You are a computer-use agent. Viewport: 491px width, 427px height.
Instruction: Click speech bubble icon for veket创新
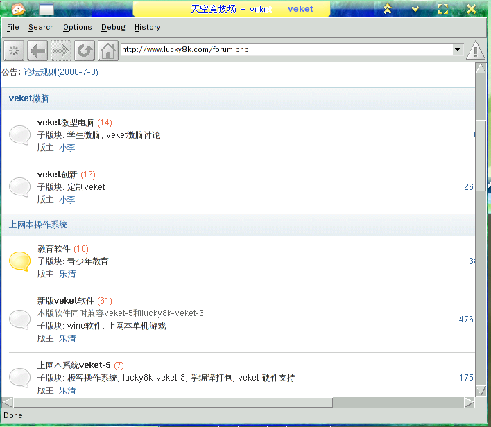coord(19,187)
